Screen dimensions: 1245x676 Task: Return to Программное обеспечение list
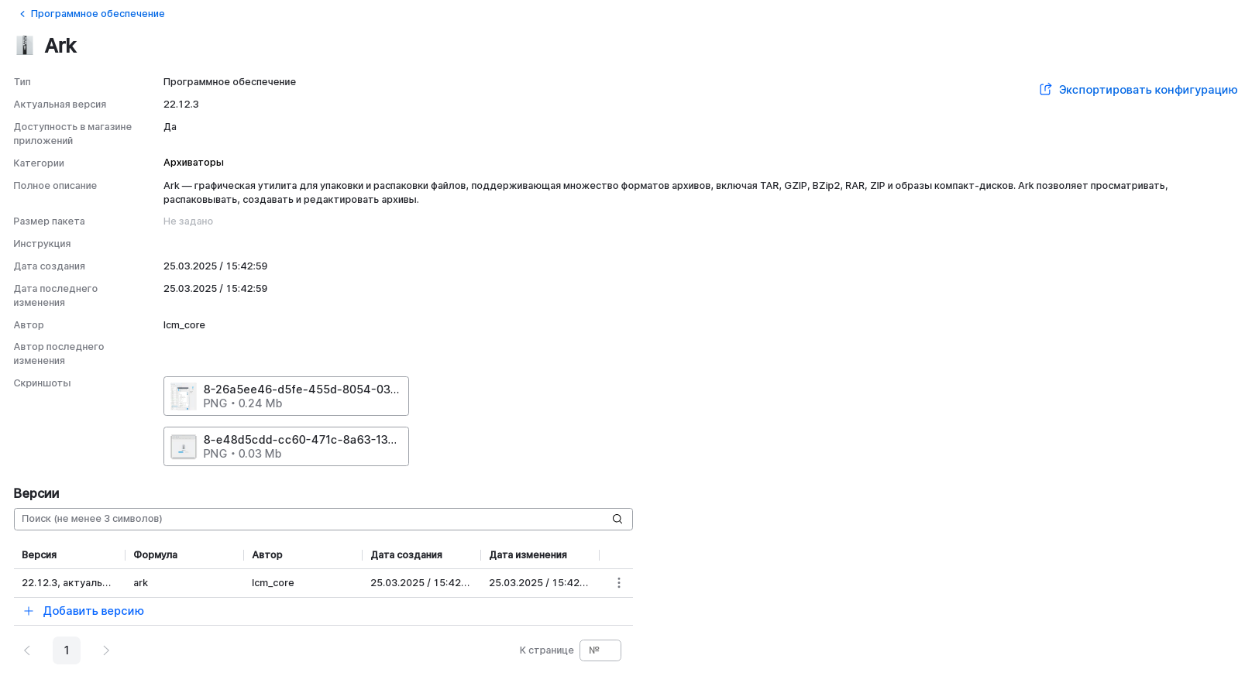coord(98,14)
